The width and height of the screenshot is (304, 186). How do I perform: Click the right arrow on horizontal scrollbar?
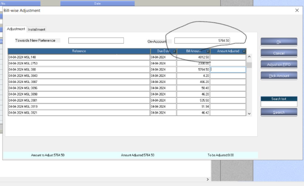(x=208, y=179)
